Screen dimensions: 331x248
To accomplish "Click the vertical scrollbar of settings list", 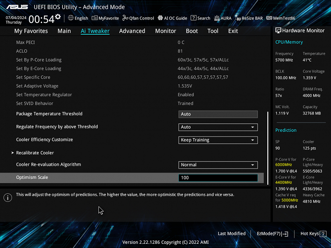I will pos(268,148).
